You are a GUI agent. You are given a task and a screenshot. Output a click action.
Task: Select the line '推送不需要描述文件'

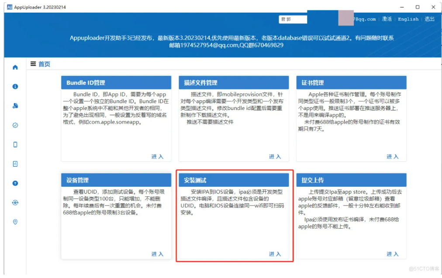[x=210, y=122]
